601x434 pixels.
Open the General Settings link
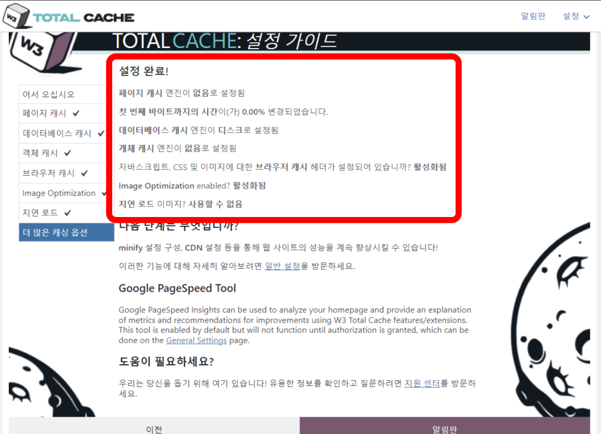point(196,340)
